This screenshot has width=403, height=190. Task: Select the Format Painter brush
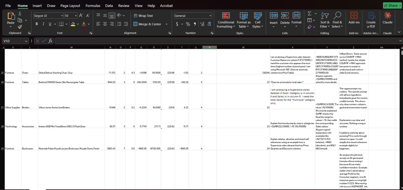(x=19, y=27)
